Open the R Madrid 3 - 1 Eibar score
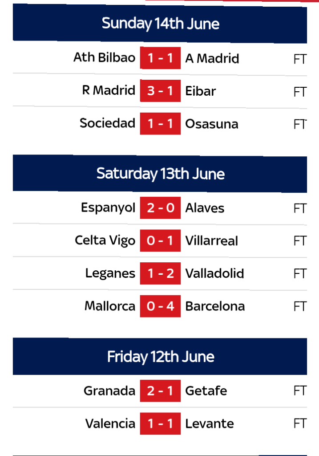This screenshot has height=456, width=319. point(160,91)
